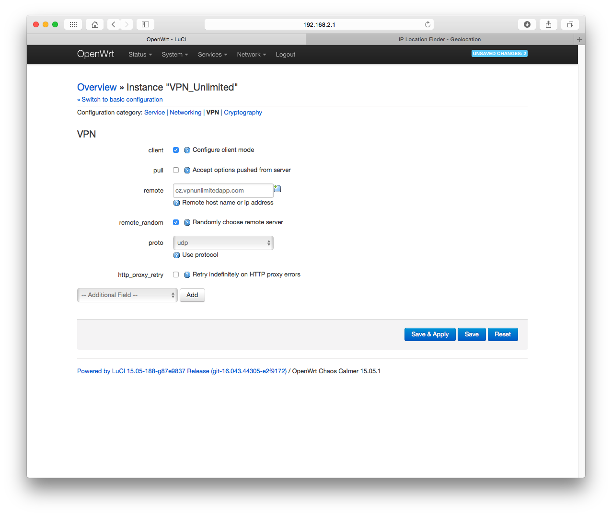Screen dimensions: 612x516
Task: Expand the Status menu
Action: [140, 55]
